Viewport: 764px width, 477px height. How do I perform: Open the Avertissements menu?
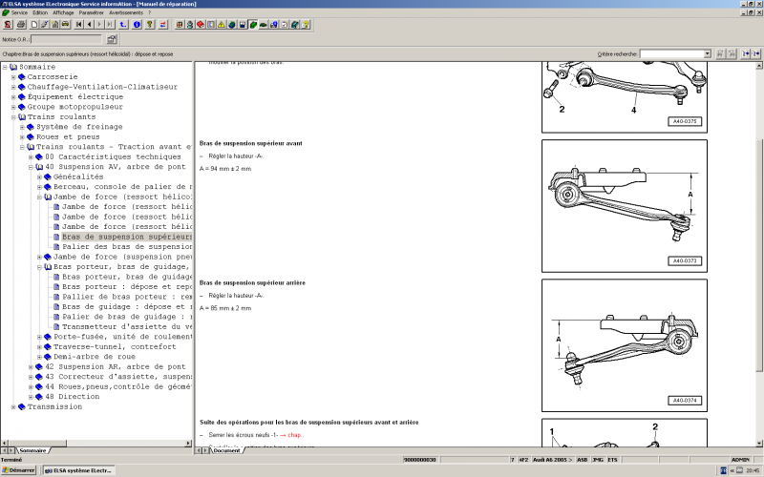125,12
